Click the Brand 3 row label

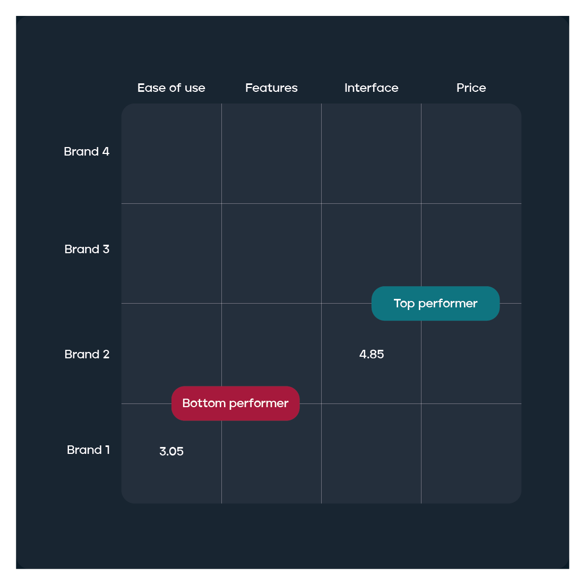[x=87, y=249]
